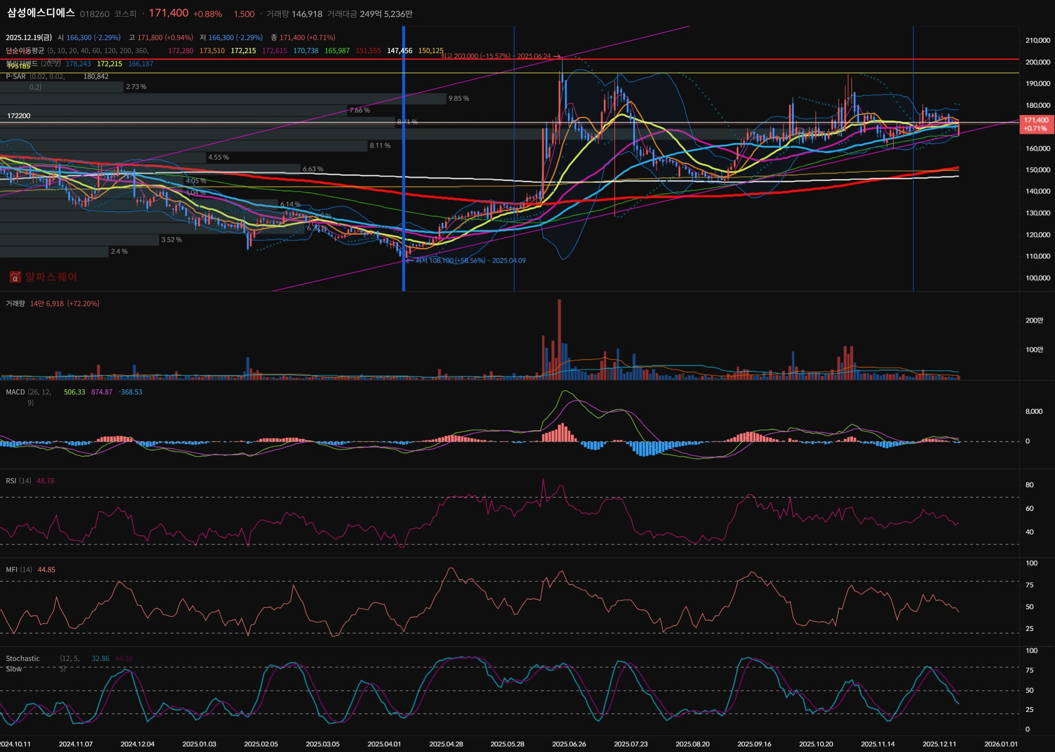Viewport: 1055px width, 752px height.
Task: Click the AlphaSquare logo icon
Action: (15, 277)
